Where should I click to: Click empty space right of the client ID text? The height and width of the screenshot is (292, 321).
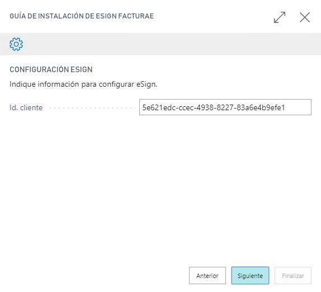298,107
